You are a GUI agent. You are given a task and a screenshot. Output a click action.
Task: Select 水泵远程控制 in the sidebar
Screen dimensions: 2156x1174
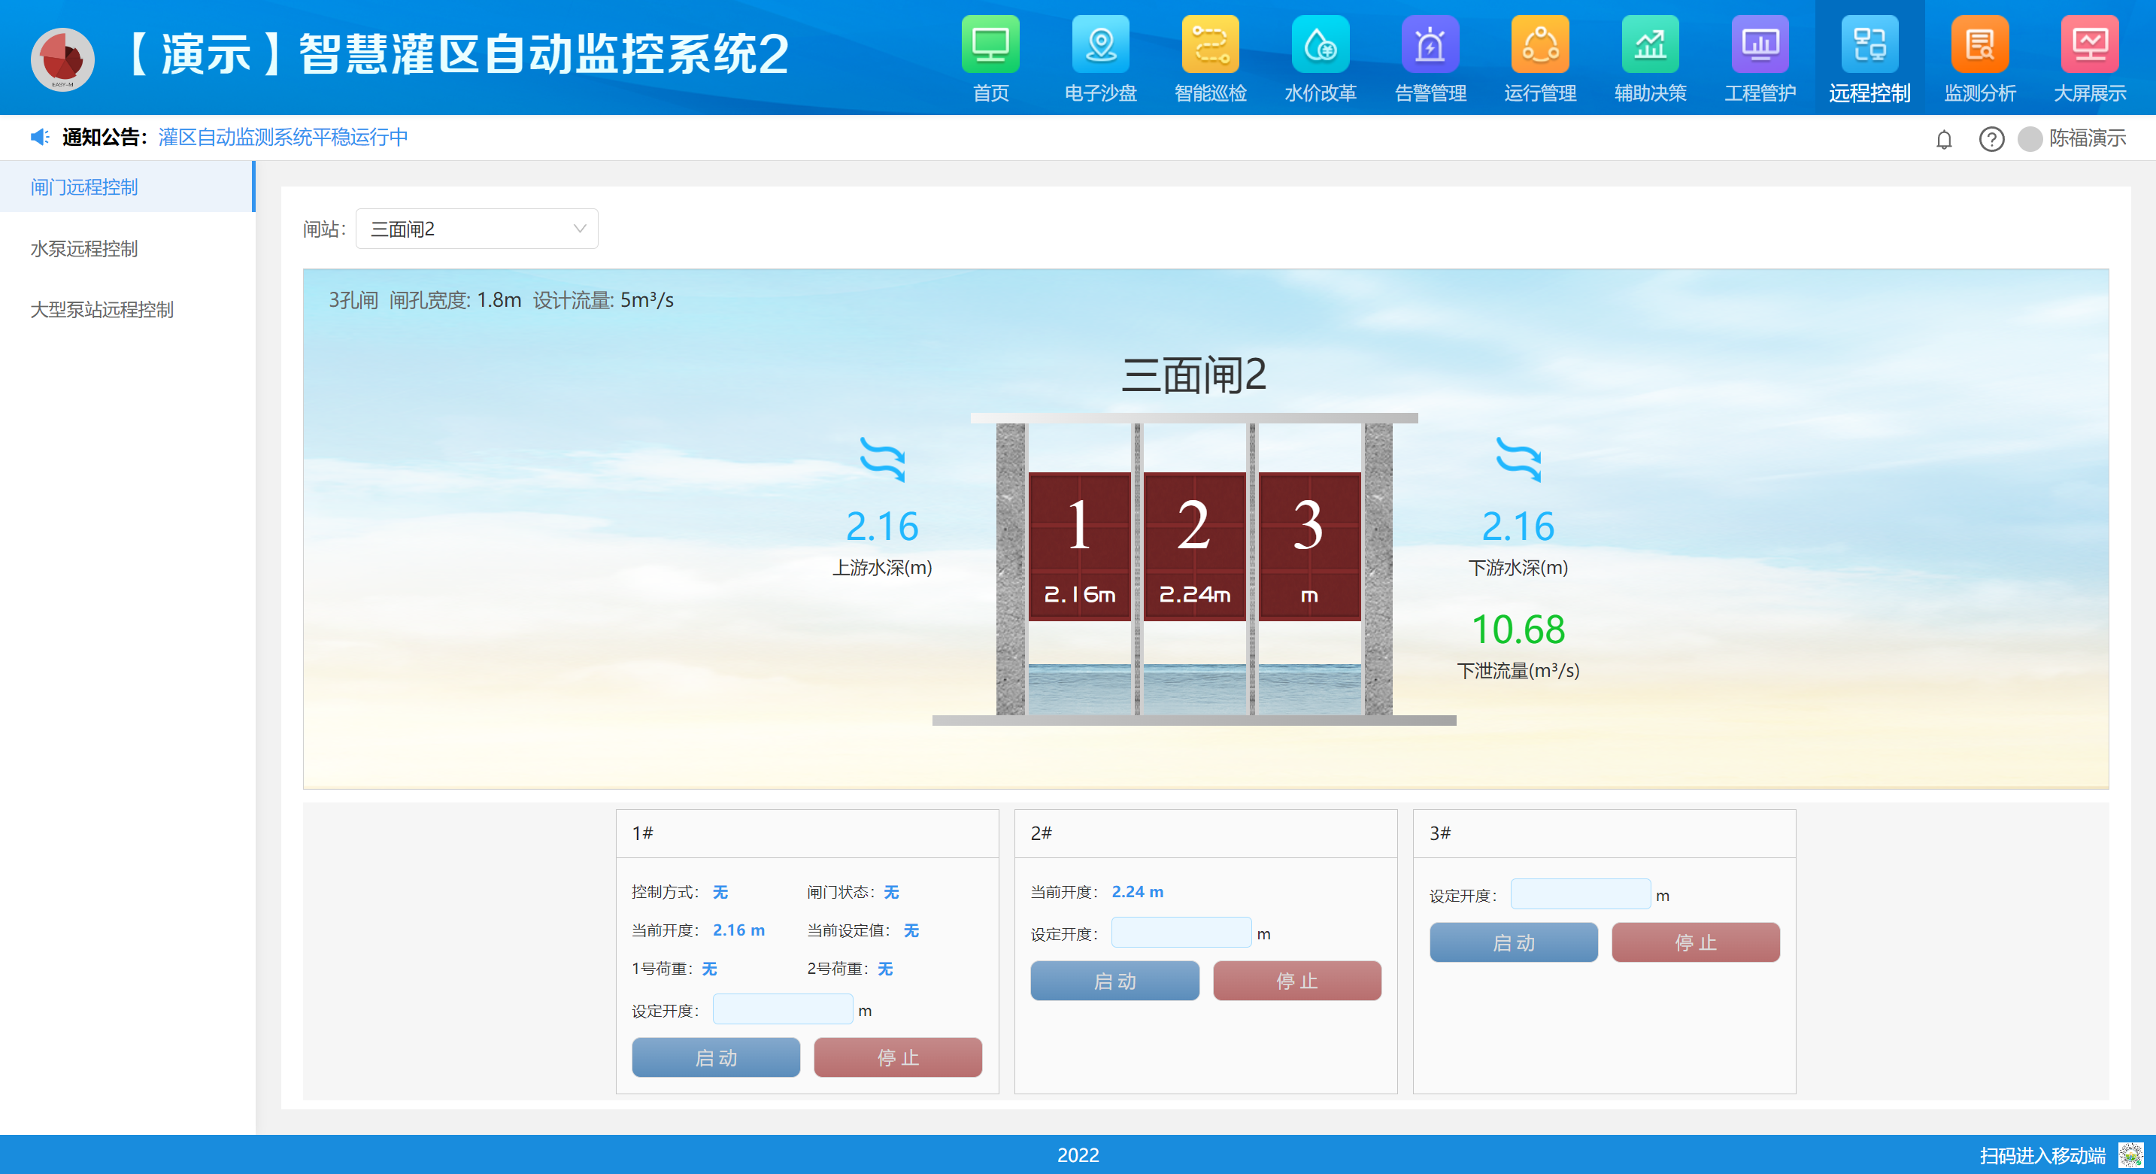(x=126, y=248)
